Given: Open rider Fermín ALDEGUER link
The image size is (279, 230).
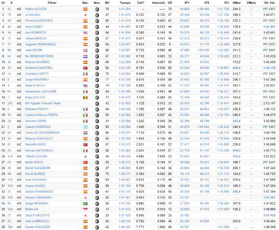Looking at the screenshot, I should tap(39, 21).
